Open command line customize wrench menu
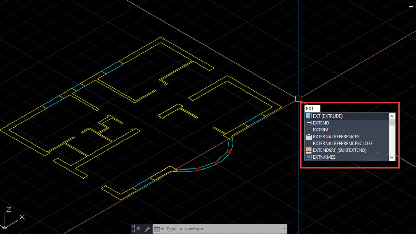The width and height of the screenshot is (416, 234). pos(147,229)
